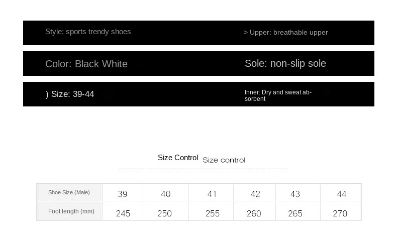Select shoe size 43 cell

tap(295, 194)
